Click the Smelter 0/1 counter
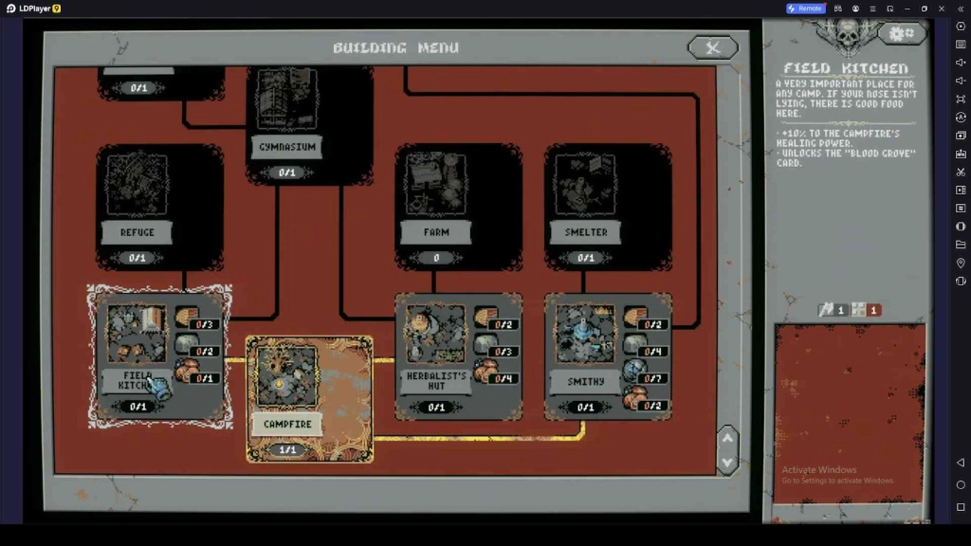971x546 pixels. (585, 257)
